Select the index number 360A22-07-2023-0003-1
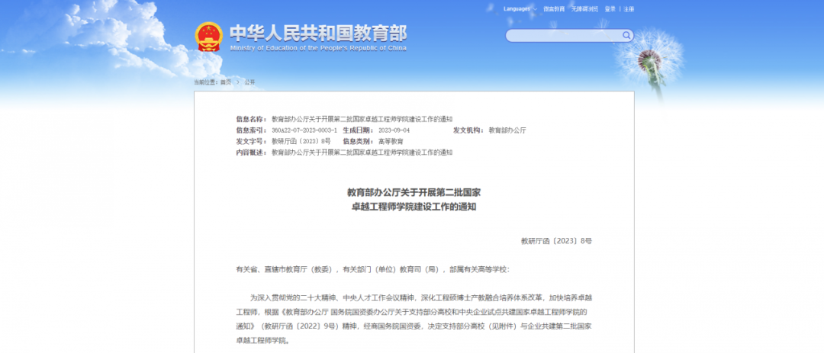 tap(304, 130)
